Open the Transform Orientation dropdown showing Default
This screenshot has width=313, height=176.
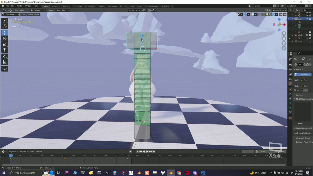[38, 10]
